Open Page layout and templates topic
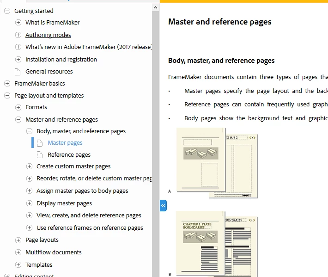 coord(49,95)
